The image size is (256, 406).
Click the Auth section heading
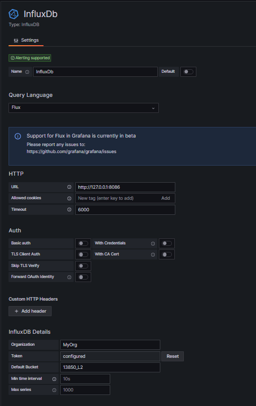(15, 231)
